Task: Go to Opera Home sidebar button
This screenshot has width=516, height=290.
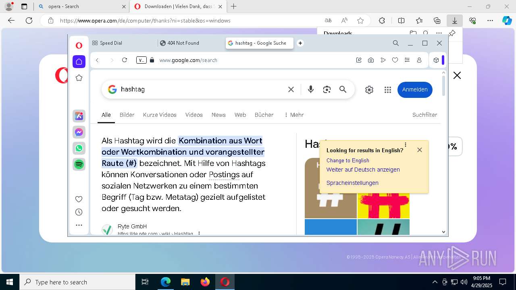Action: click(x=79, y=62)
